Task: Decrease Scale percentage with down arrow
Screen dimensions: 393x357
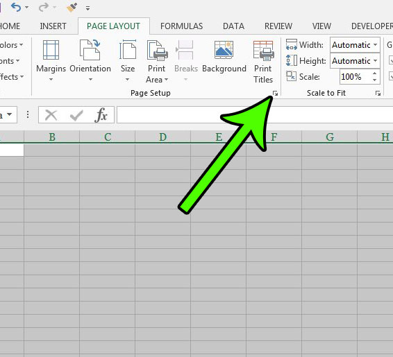Action: tap(374, 80)
